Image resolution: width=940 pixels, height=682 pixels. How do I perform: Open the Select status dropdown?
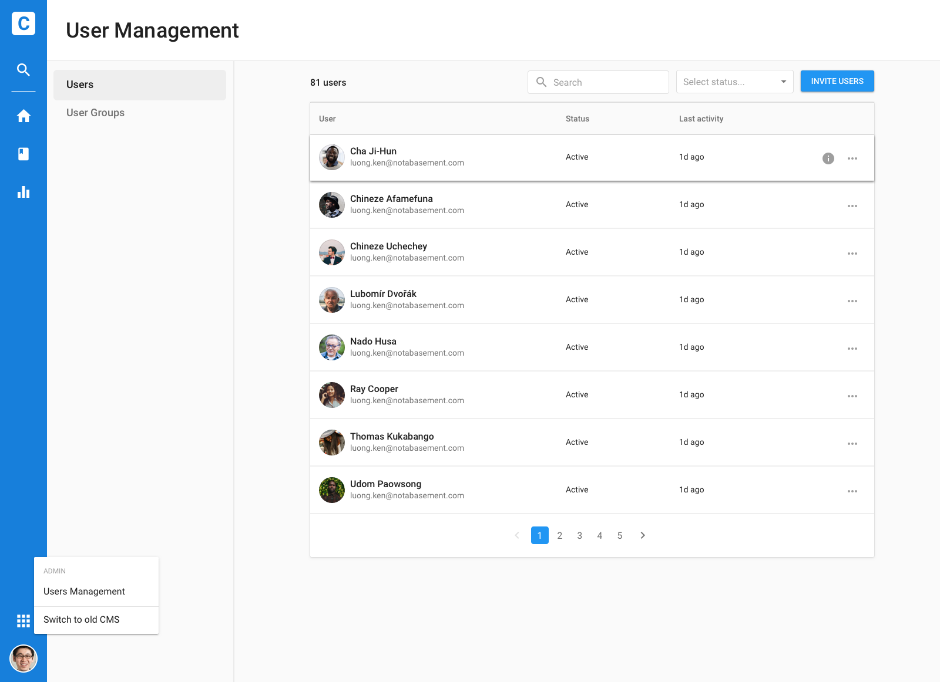point(734,82)
